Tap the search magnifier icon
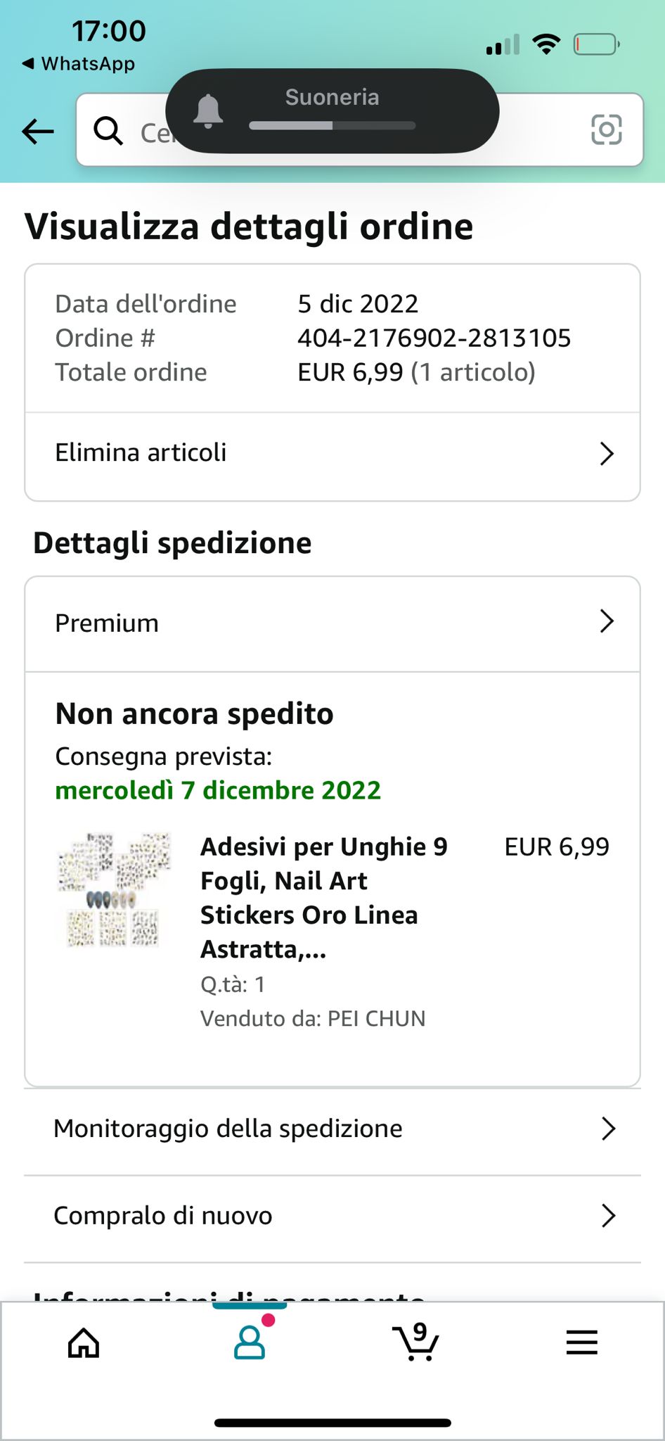The height and width of the screenshot is (1441, 665). click(108, 131)
